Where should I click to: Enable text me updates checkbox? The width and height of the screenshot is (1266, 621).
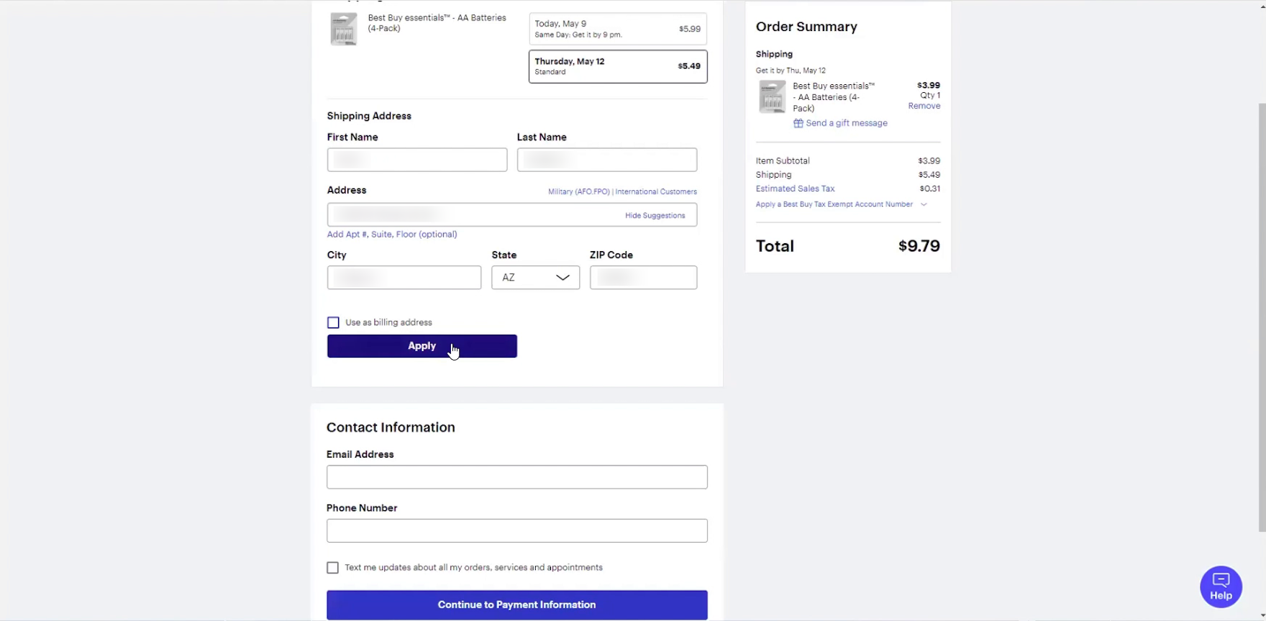click(x=332, y=568)
